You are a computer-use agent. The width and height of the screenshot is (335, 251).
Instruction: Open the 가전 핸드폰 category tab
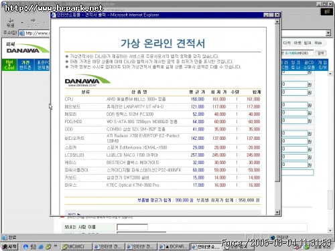point(25,65)
